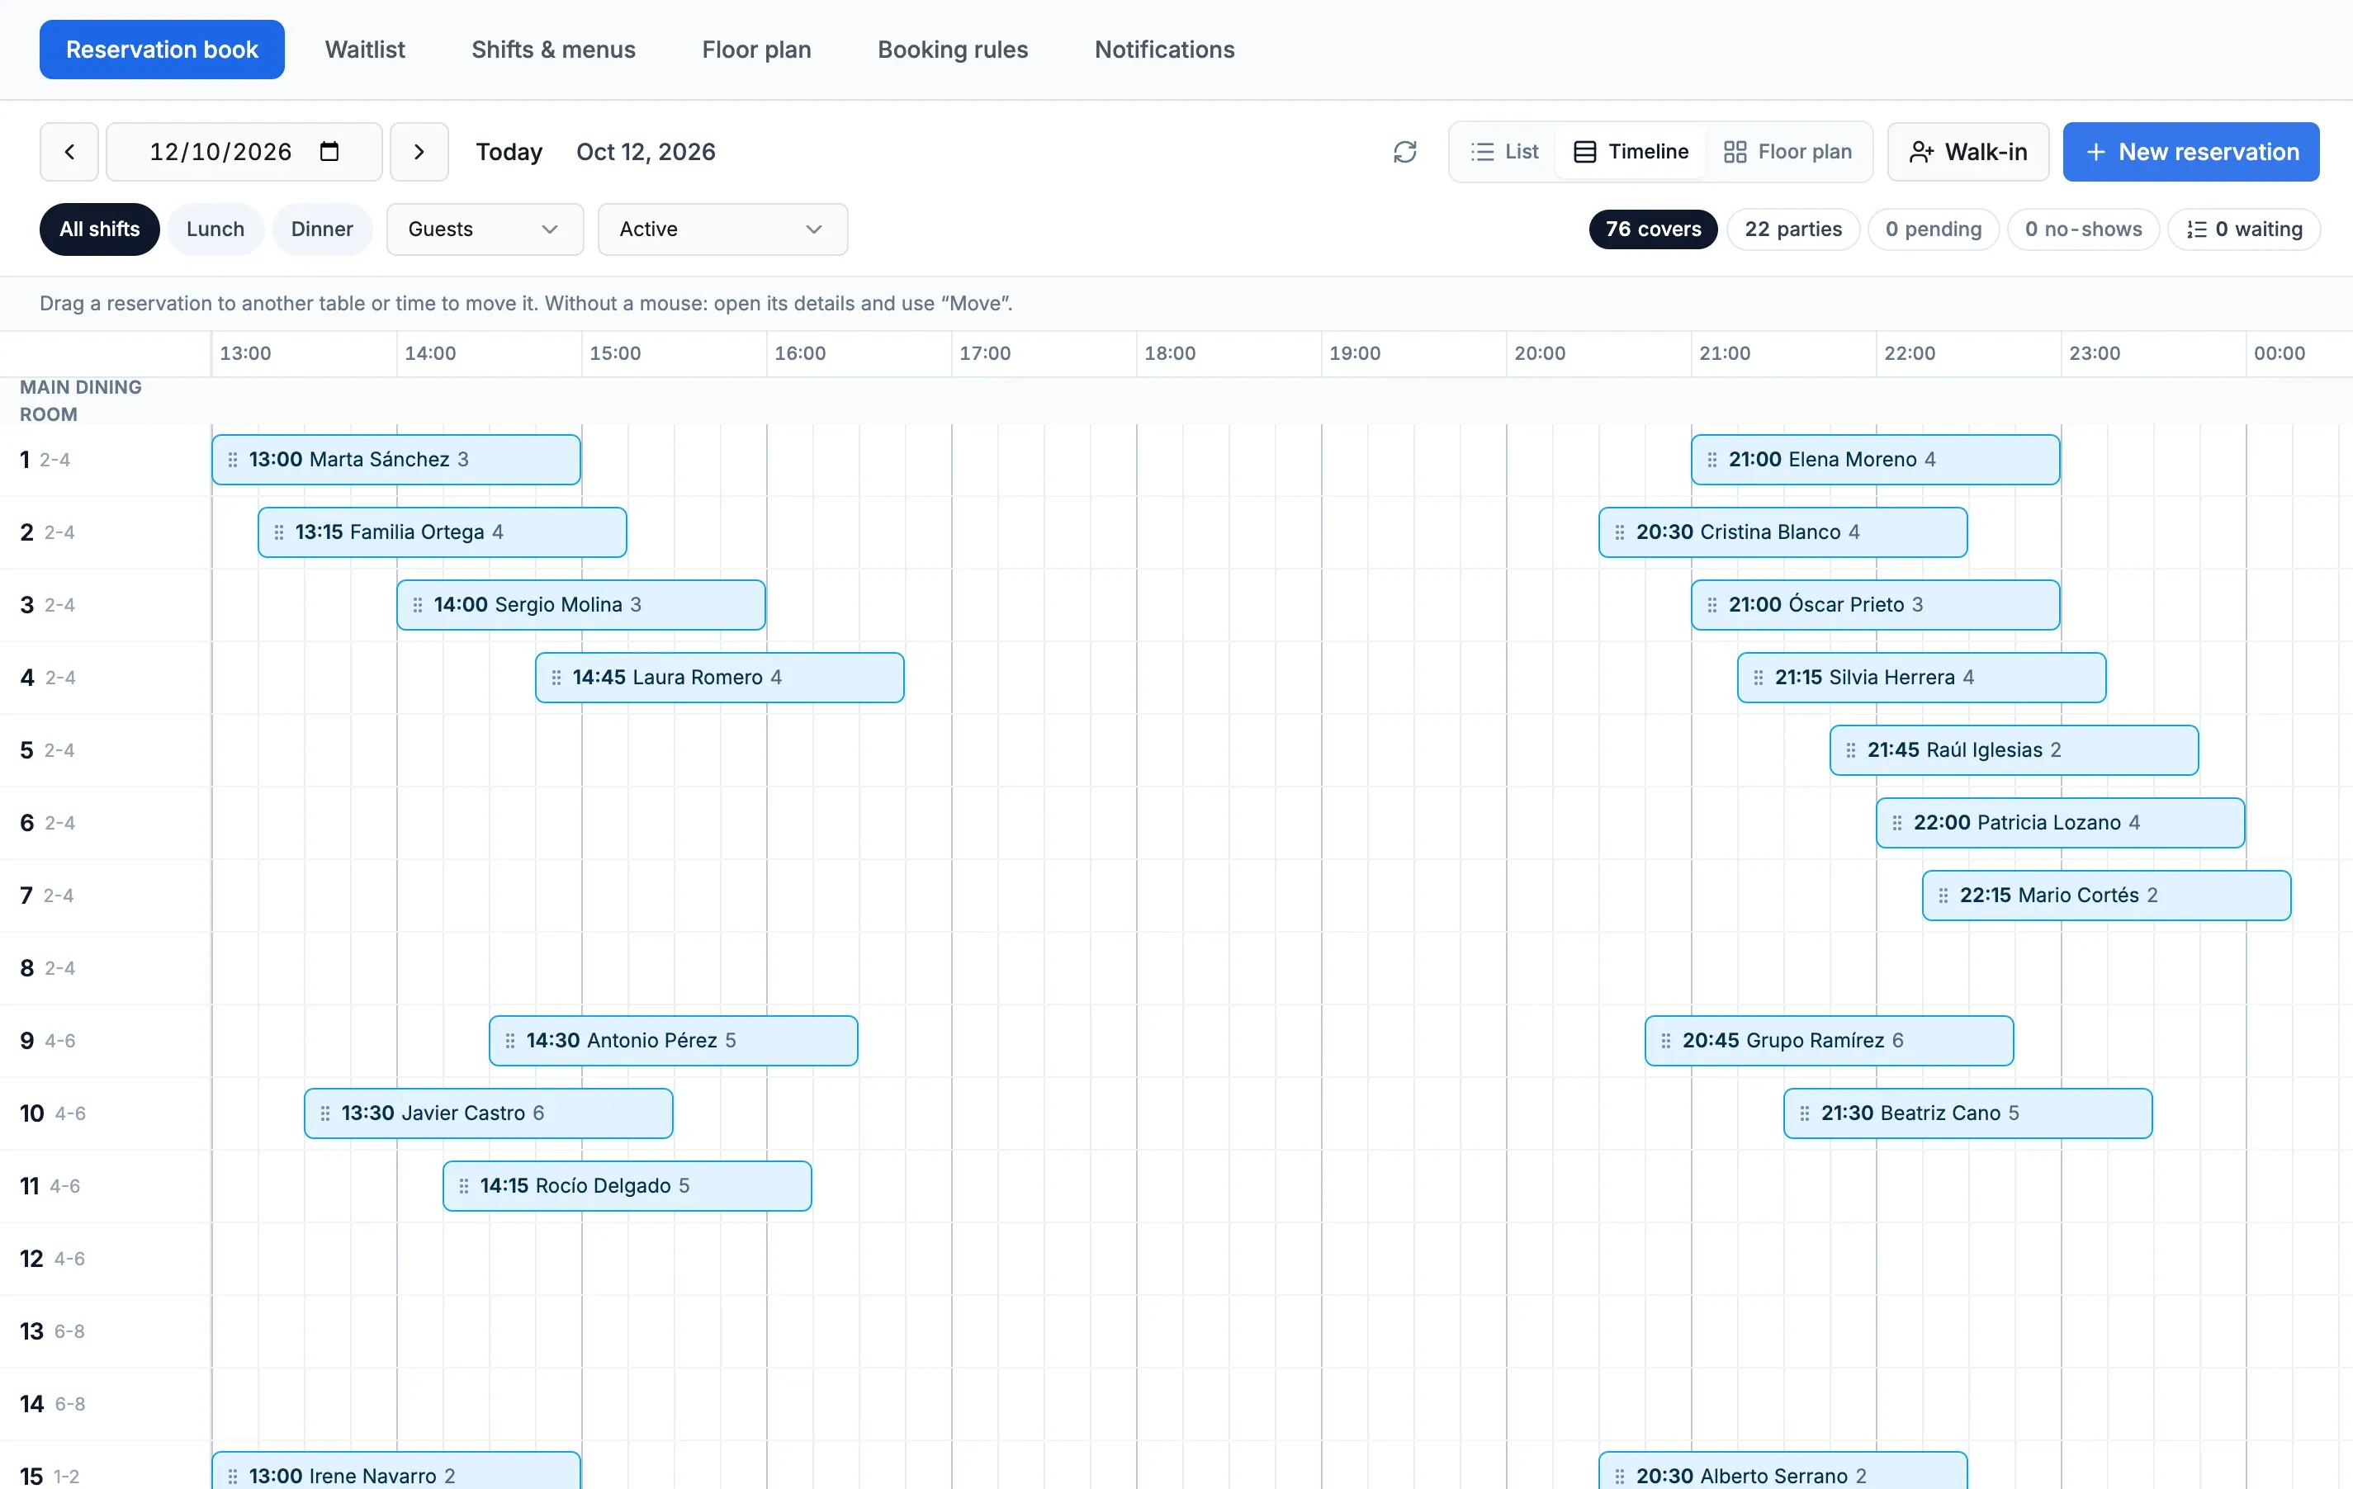Go to the next day arrow
The width and height of the screenshot is (2353, 1489).
419,151
